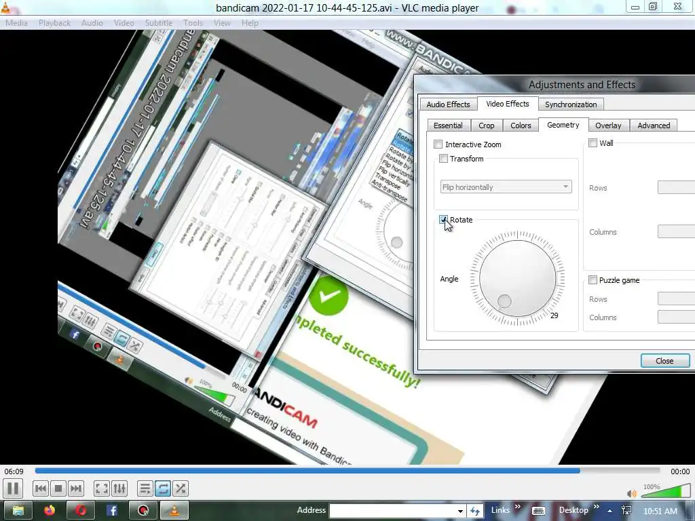Switch to Bandicam recorder taskbar icon
This screenshot has height=521, width=695.
coord(143,510)
